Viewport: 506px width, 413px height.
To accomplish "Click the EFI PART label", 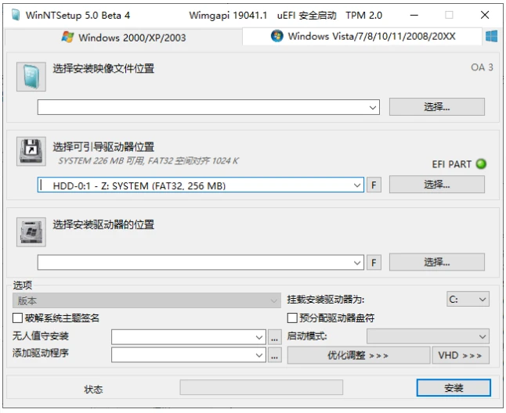I will pos(451,164).
